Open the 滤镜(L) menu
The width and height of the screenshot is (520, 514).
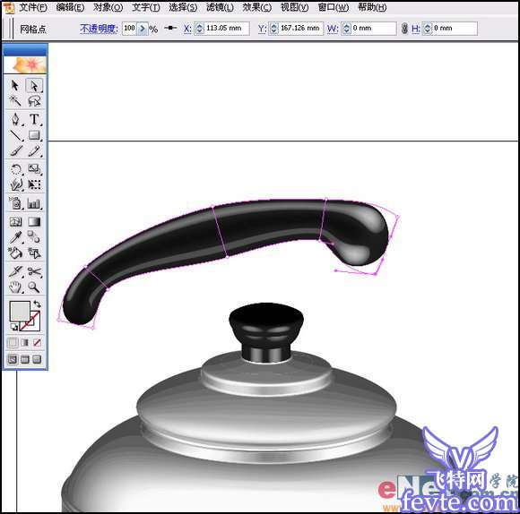coord(220,7)
